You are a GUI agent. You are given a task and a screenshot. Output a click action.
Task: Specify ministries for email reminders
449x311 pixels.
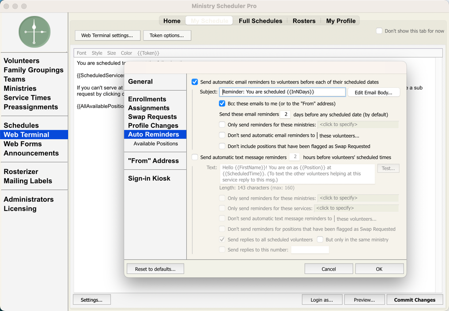[x=358, y=125]
